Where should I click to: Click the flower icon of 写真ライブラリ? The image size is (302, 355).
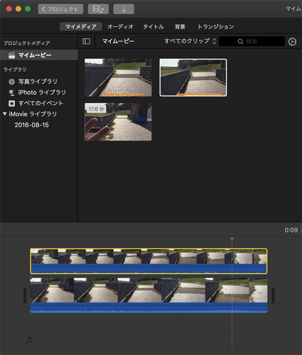11,82
